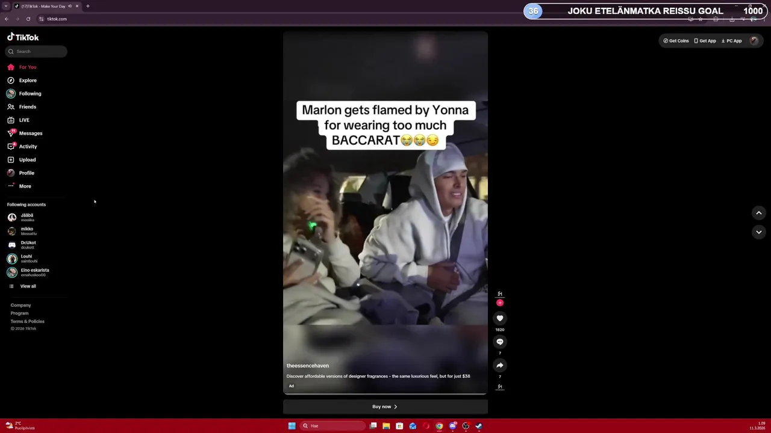Viewport: 771px width, 433px height.
Task: Open Messages in the sidebar
Action: pos(25,133)
